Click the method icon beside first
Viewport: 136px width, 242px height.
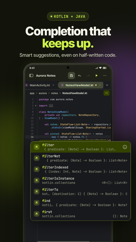37,214
